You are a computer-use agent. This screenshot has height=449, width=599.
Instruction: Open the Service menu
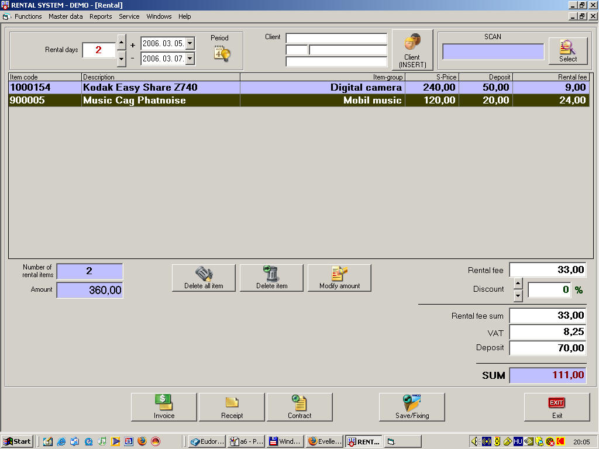click(129, 16)
